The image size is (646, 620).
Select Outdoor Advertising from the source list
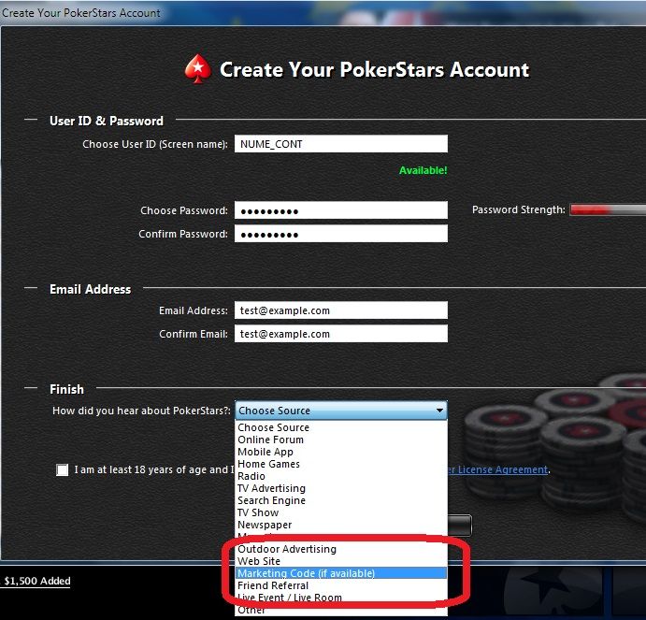pos(341,549)
